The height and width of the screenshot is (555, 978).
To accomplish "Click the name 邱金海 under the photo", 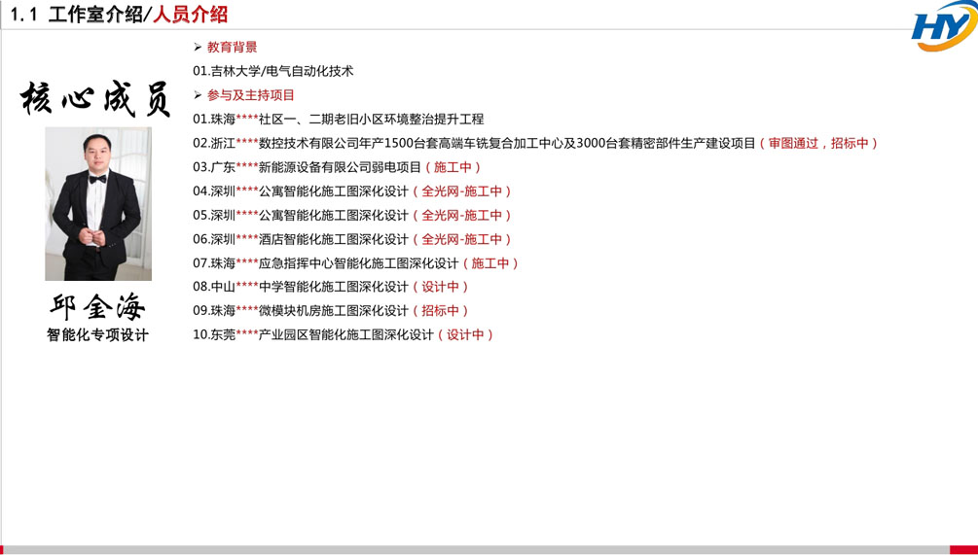I will [x=98, y=307].
